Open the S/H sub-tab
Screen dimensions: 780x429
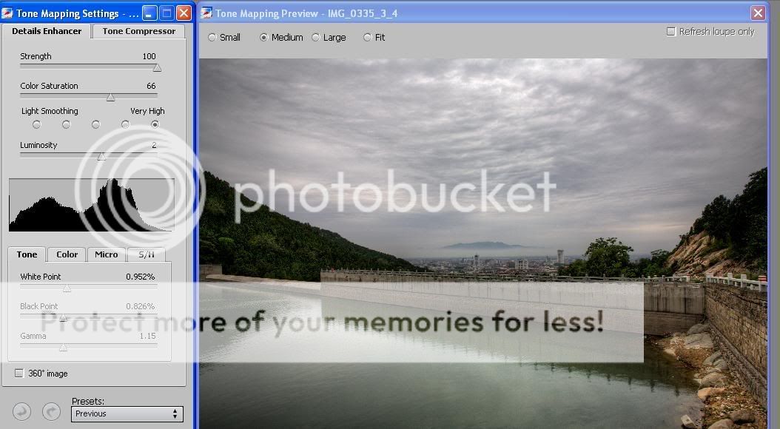[147, 254]
